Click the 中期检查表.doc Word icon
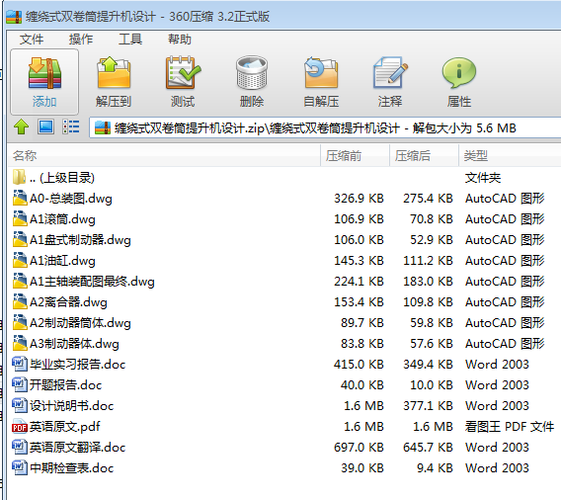 point(20,467)
